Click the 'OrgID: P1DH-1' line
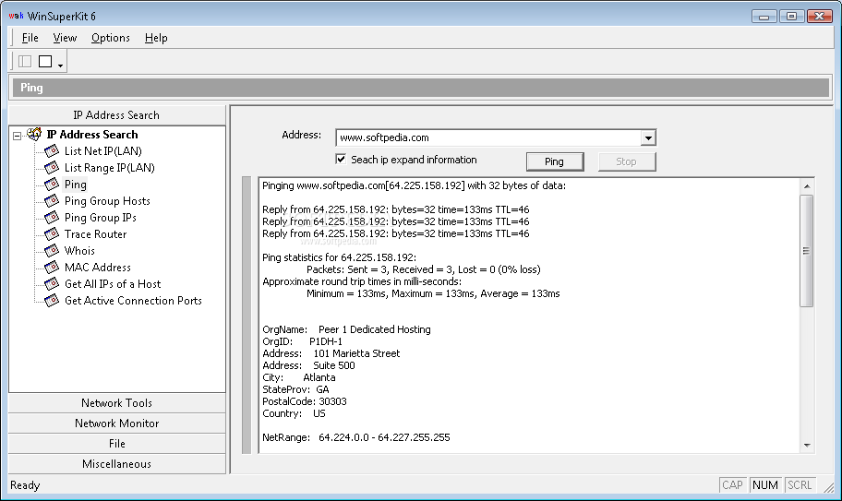This screenshot has height=501, width=842. (x=302, y=341)
